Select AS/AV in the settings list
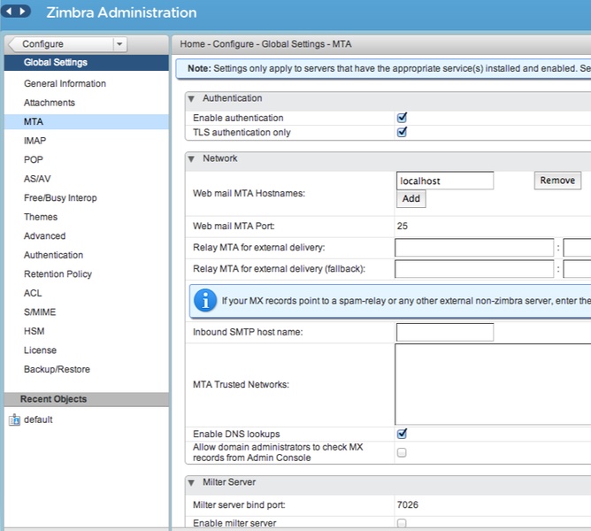Viewport: 591px width, 531px height. (37, 179)
